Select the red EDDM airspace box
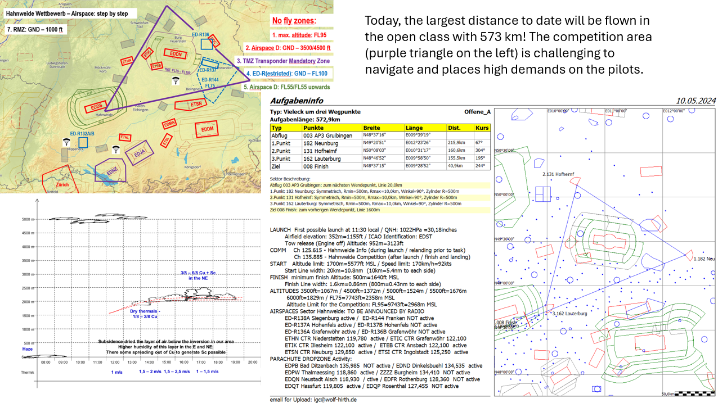Viewport: 718px width, 403px height. coord(208,130)
